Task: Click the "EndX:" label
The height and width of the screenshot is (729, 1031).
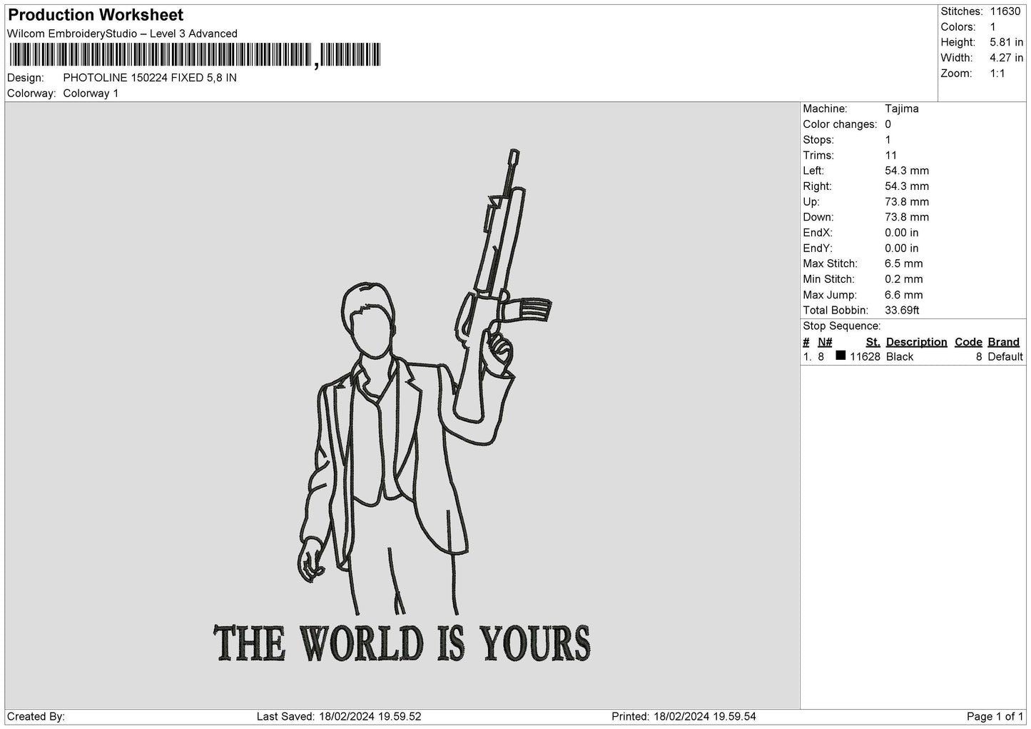Action: click(818, 233)
